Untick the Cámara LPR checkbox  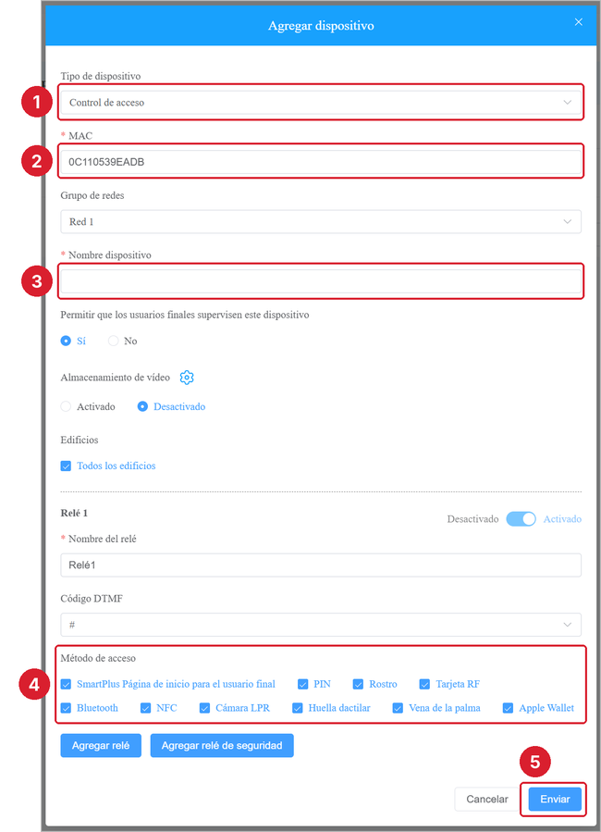click(x=204, y=708)
